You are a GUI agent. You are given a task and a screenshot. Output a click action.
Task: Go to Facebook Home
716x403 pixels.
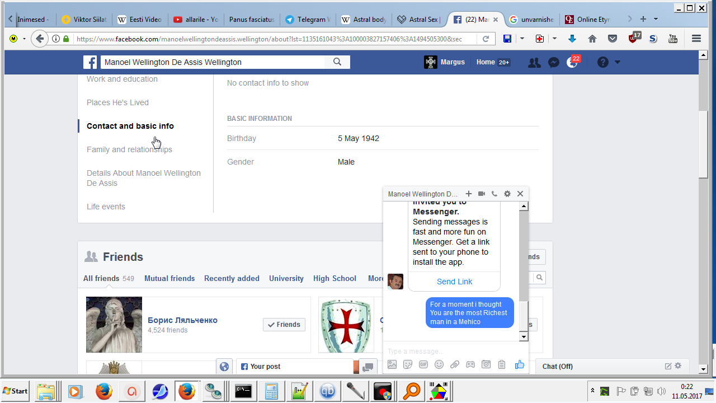click(x=486, y=62)
